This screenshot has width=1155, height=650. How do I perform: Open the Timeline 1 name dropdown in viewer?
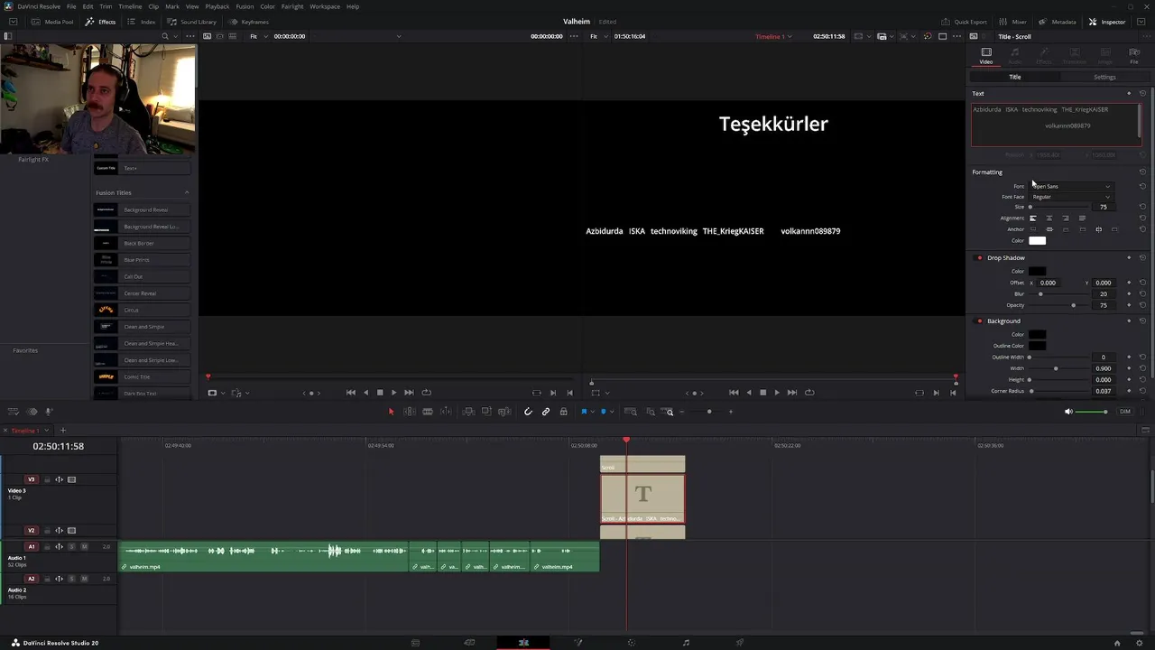(774, 36)
